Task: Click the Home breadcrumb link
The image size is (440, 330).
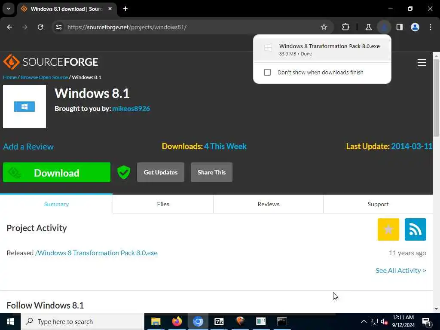Action: (x=10, y=77)
